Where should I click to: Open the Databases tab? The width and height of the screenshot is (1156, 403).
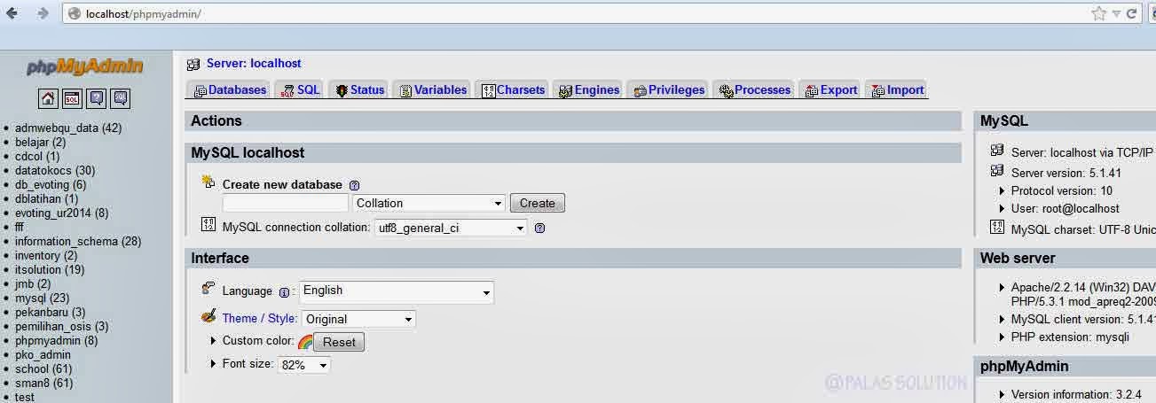coord(231,89)
